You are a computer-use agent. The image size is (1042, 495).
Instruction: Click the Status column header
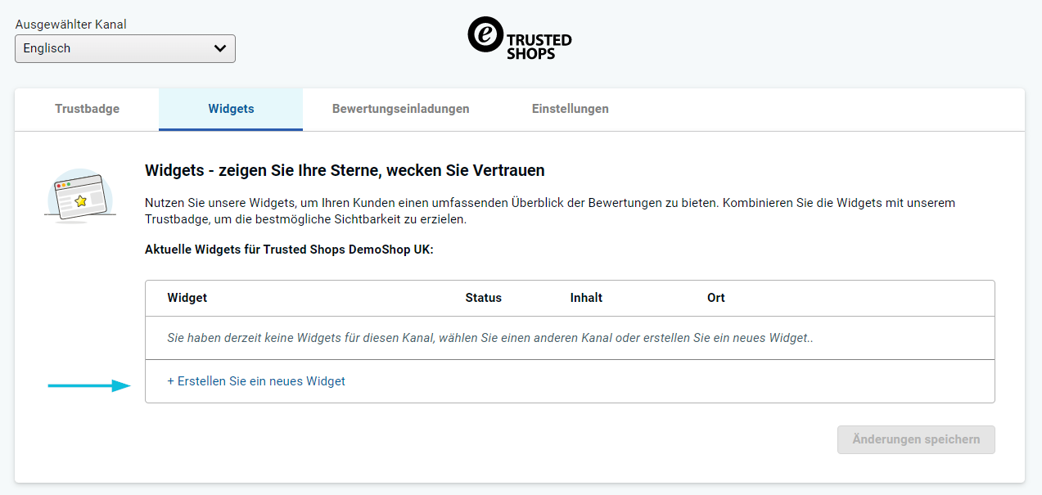[483, 298]
